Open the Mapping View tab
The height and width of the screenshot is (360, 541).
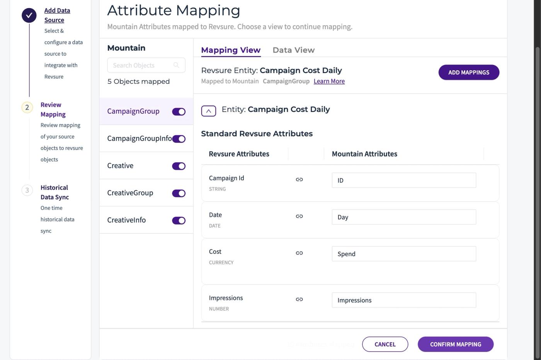point(231,50)
